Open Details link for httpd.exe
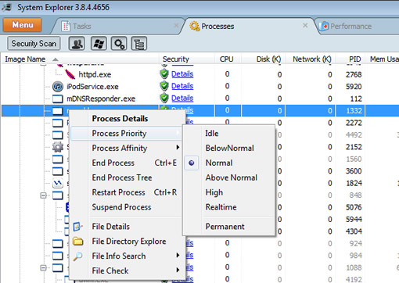Screen dimensions: 399x283 point(182,74)
